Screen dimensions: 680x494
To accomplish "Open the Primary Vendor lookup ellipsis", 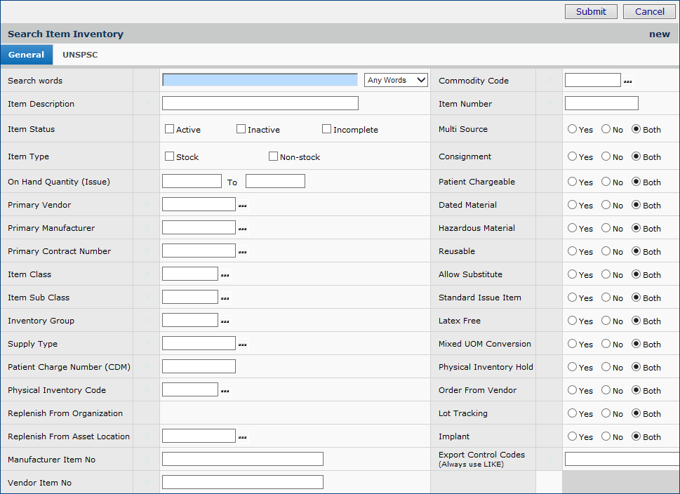I will click(243, 206).
